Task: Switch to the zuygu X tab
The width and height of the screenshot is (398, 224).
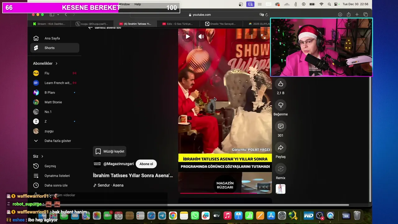Action: (92, 24)
